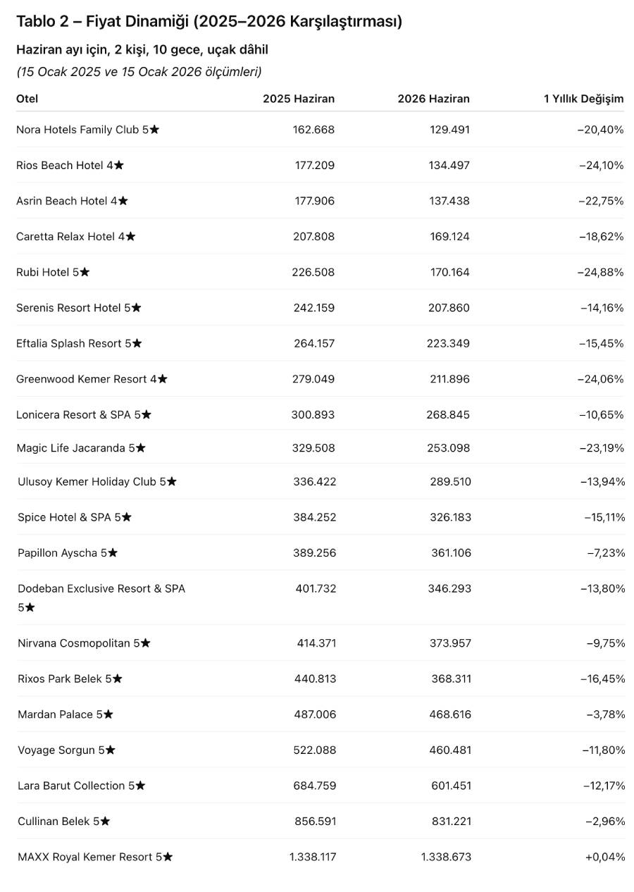Screen dimensions: 634x892
Task: Click the Cullinan Belek hotel name
Action: coord(64,821)
